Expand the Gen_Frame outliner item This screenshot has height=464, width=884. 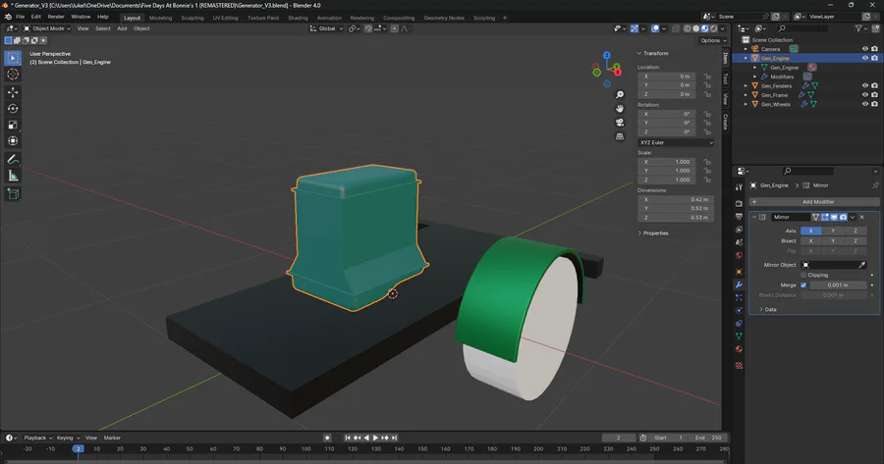746,95
